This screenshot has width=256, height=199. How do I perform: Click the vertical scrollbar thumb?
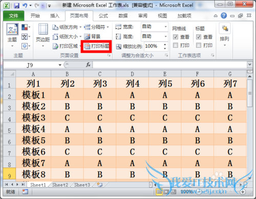[250, 93]
